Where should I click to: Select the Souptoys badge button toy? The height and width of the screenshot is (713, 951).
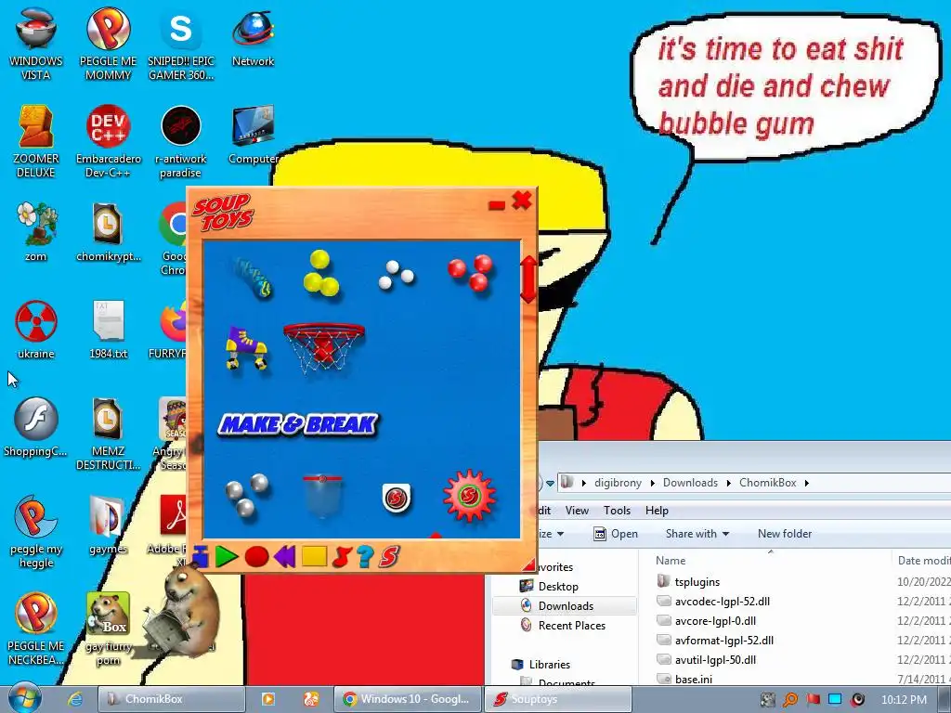pos(397,498)
